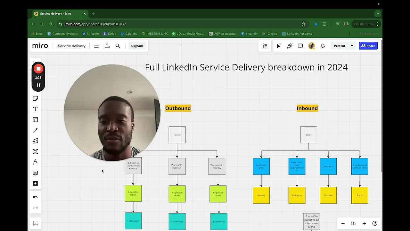The image size is (410, 231).
Task: Click the Upgrade button
Action: pyautogui.click(x=137, y=46)
